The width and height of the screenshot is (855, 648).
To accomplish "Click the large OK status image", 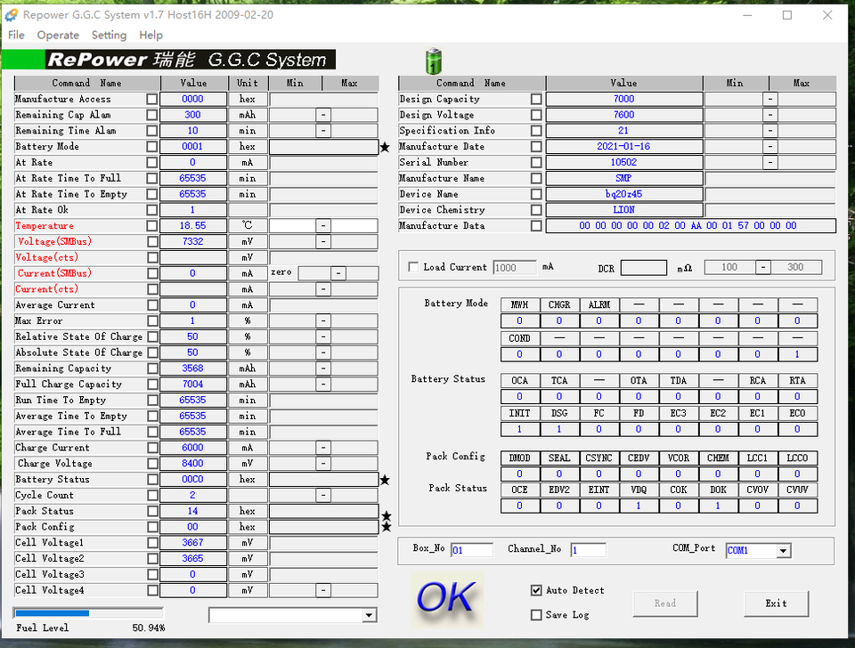I will (446, 598).
